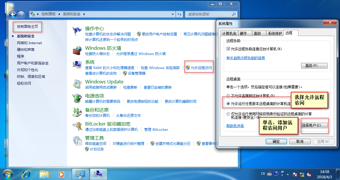Select Network Level Authentication only option
The image size is (340, 180).
228,114
